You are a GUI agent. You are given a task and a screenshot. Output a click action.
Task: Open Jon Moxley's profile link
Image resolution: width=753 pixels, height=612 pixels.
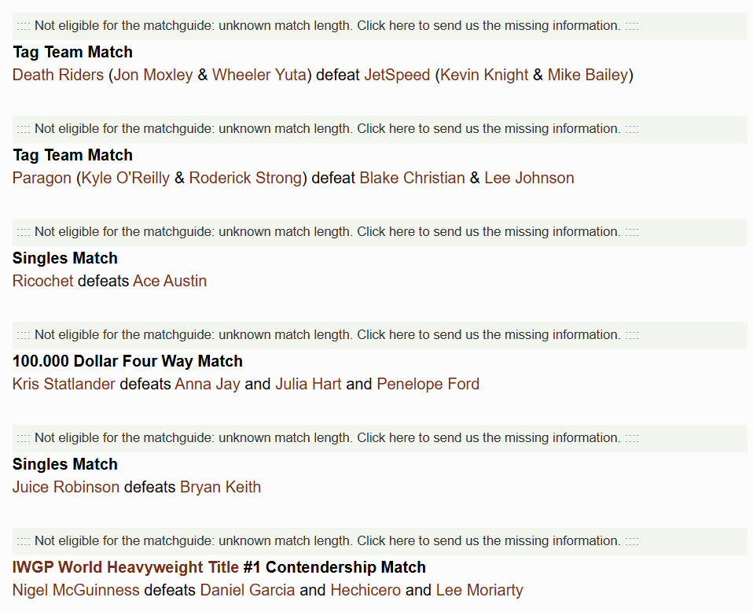tap(153, 75)
